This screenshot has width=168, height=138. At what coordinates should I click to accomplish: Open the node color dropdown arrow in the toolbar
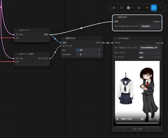click(132, 8)
